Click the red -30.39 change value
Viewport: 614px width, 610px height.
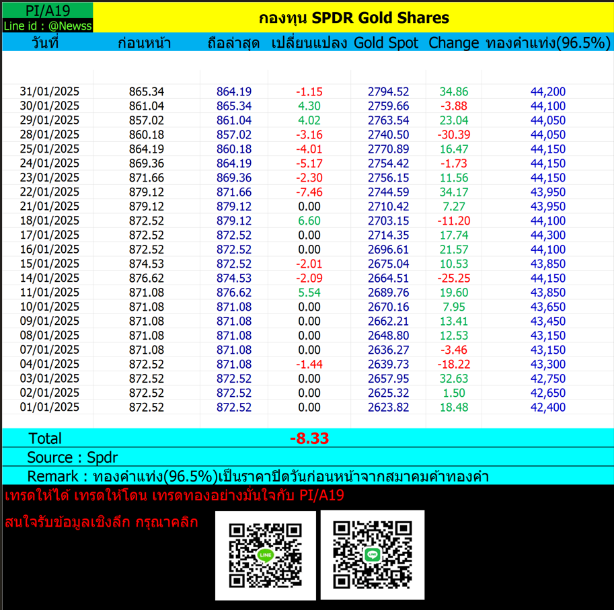(454, 135)
